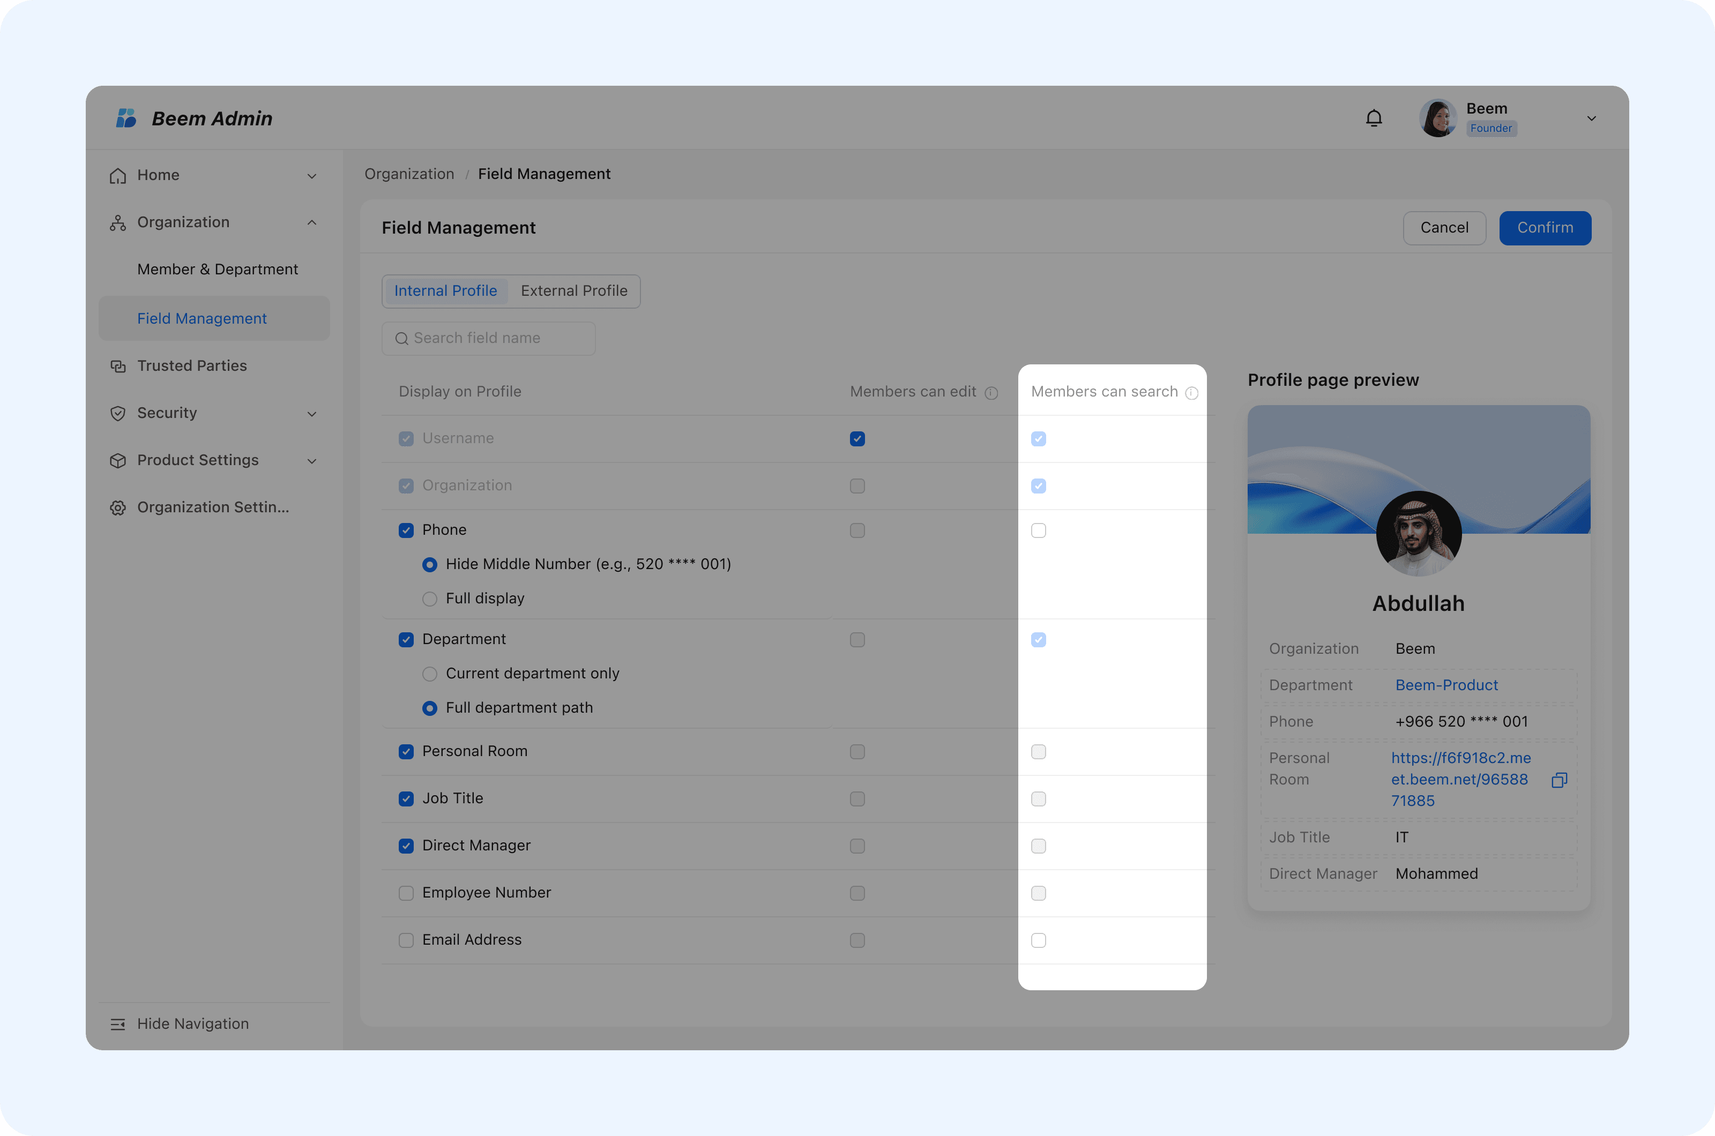Open the Beem Founder account dropdown
Viewport: 1715px width, 1136px height.
tap(1591, 118)
